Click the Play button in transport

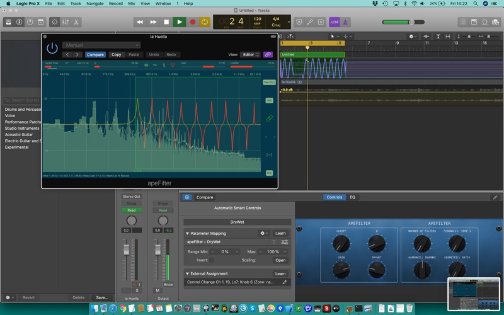pyautogui.click(x=180, y=22)
